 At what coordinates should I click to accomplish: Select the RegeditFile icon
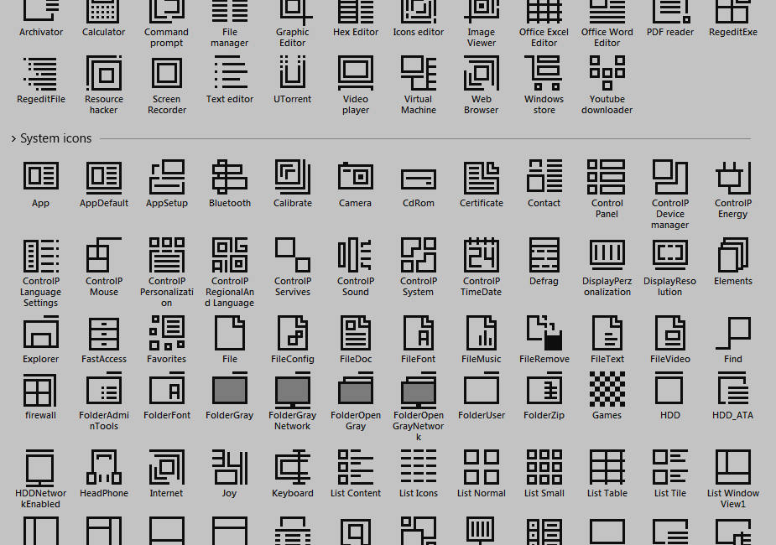[41, 73]
